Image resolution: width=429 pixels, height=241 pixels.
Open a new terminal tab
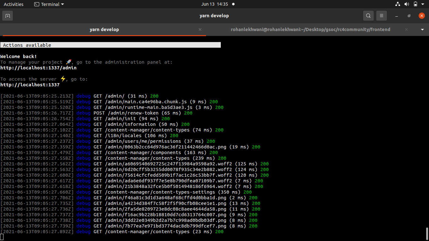[8, 16]
